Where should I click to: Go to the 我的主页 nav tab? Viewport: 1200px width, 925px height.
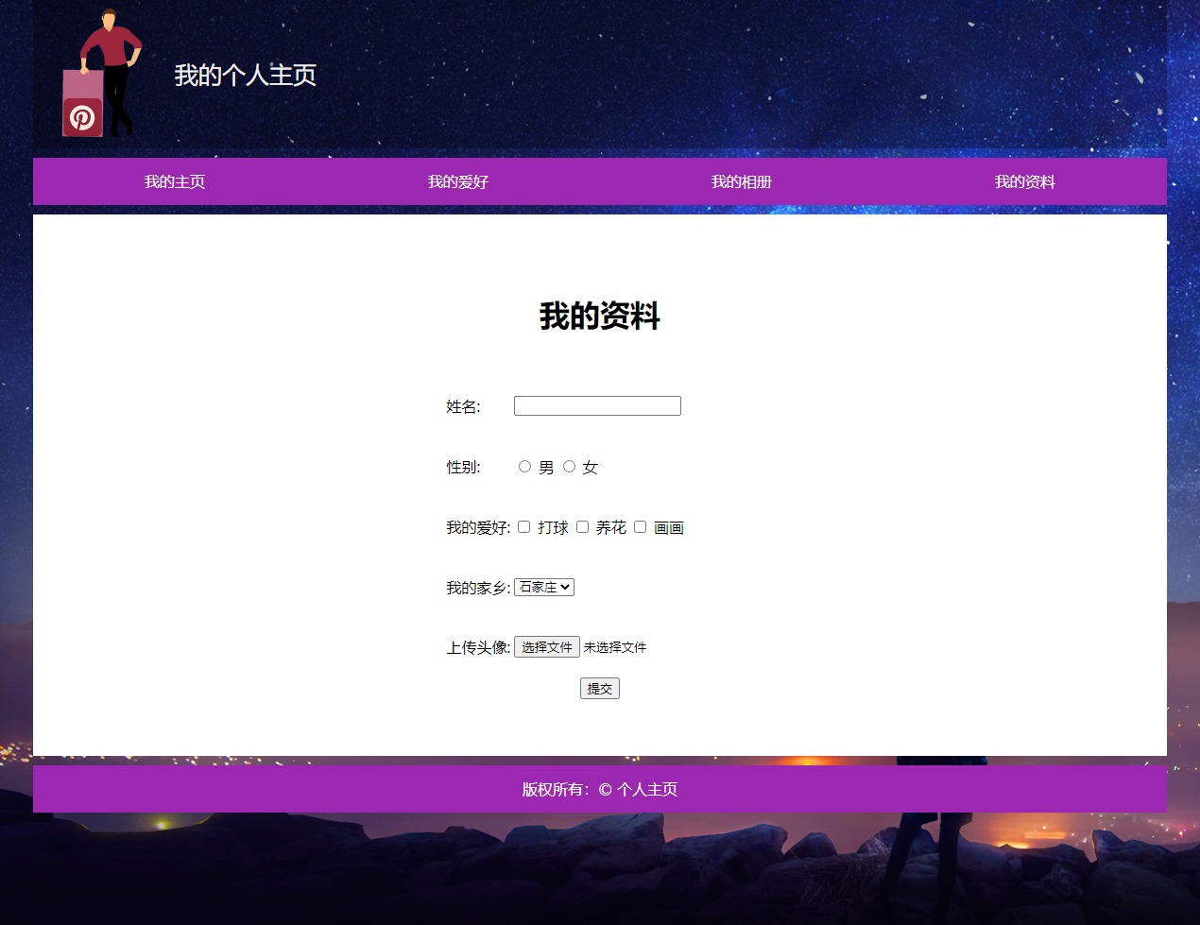(175, 181)
